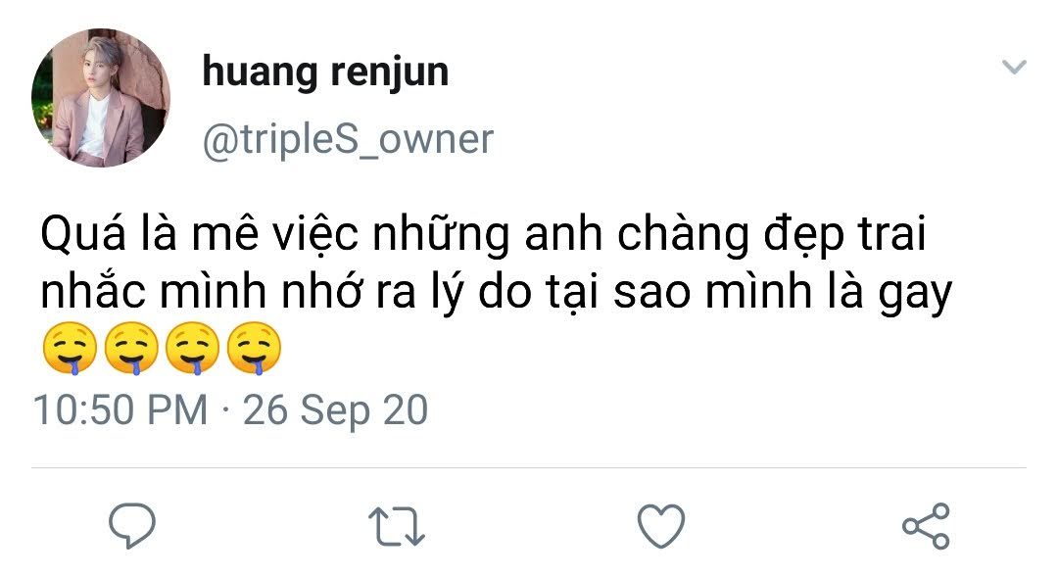Click the words "lý do" in the tweet
This screenshot has width=1058, height=576.
(x=509, y=294)
